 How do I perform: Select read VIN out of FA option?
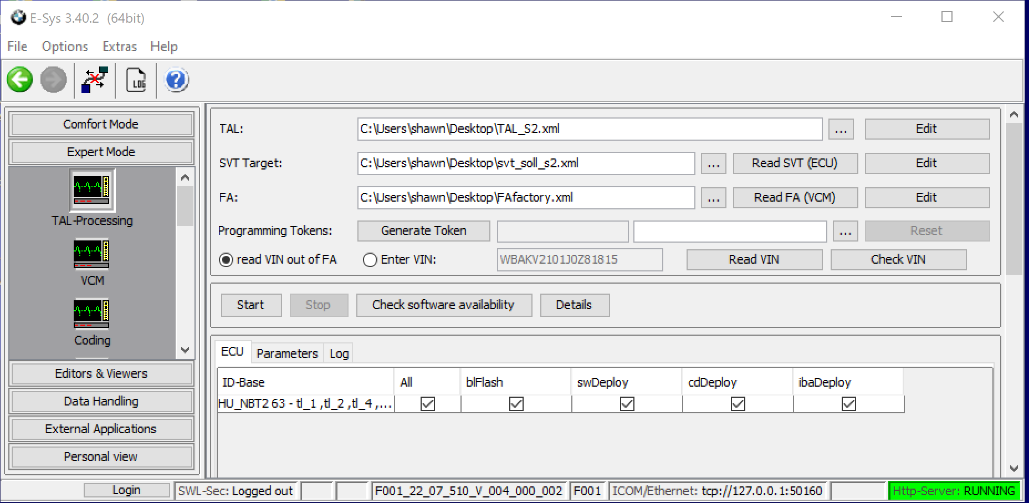tap(226, 260)
